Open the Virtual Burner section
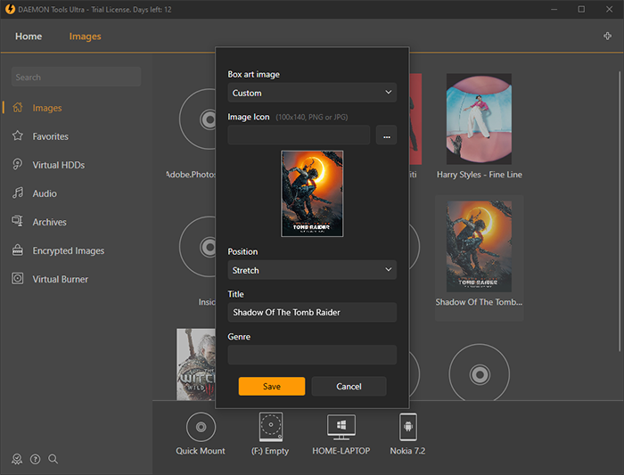The image size is (624, 475). tap(60, 279)
